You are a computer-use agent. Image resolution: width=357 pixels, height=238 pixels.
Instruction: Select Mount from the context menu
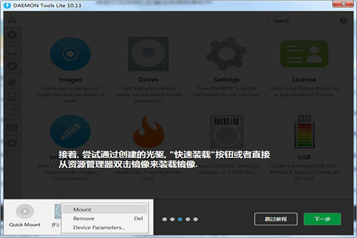82,209
